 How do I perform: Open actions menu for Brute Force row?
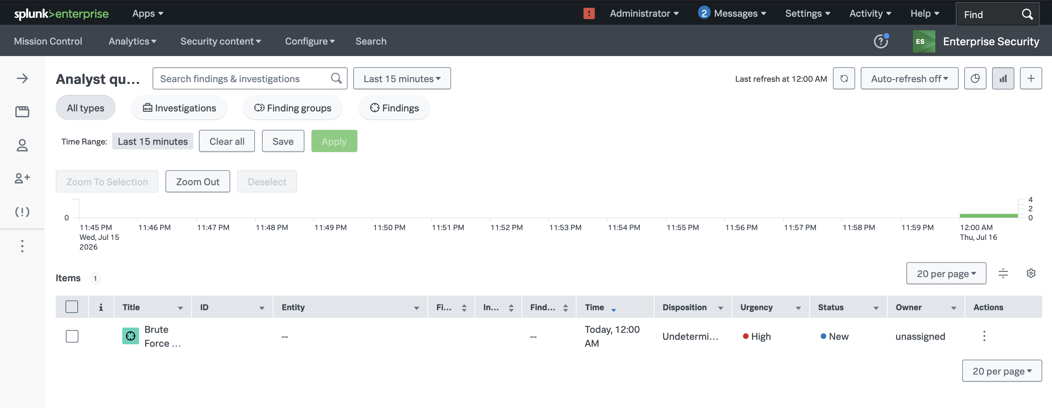tap(984, 336)
